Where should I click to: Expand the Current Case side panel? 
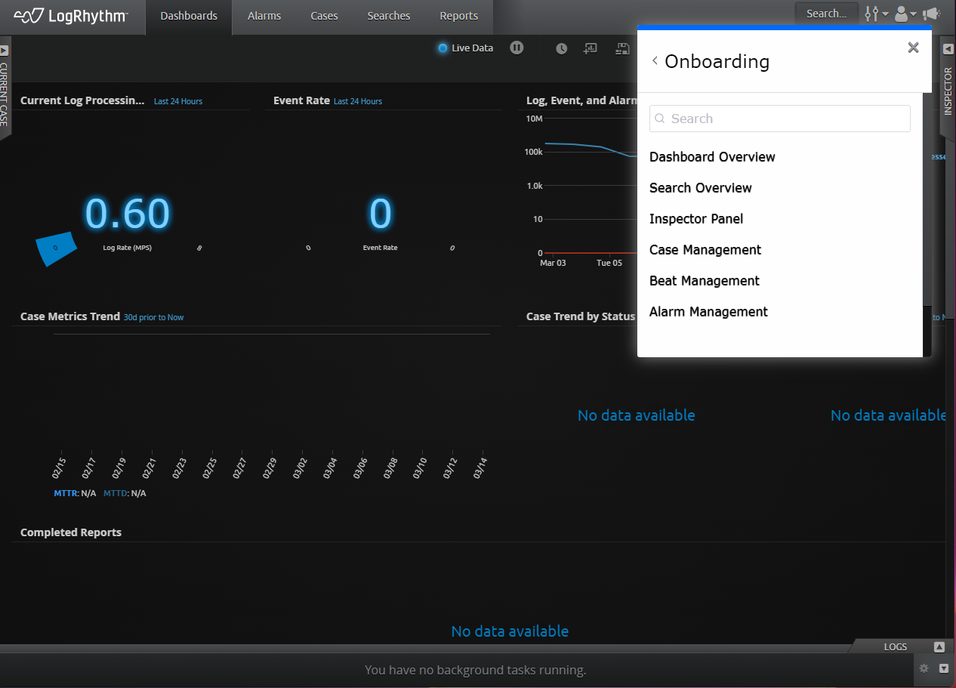(4, 51)
